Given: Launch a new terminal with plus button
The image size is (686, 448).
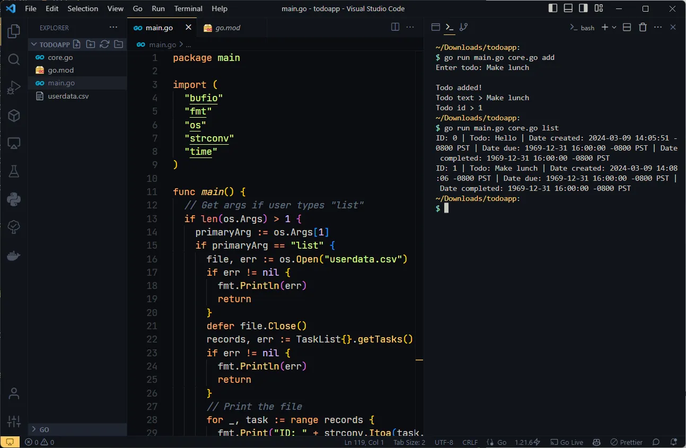Looking at the screenshot, I should [604, 27].
